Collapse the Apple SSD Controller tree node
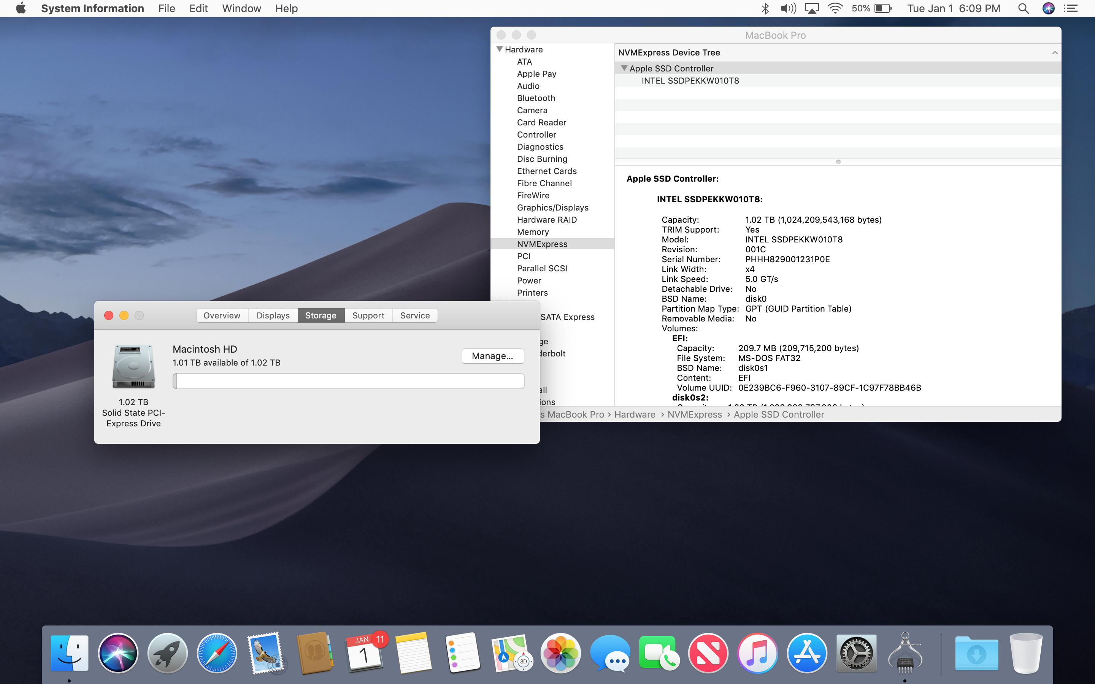Image resolution: width=1095 pixels, height=684 pixels. tap(624, 68)
